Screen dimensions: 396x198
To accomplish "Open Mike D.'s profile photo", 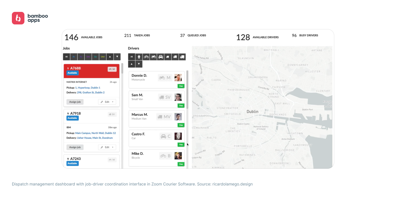I will (178, 156).
